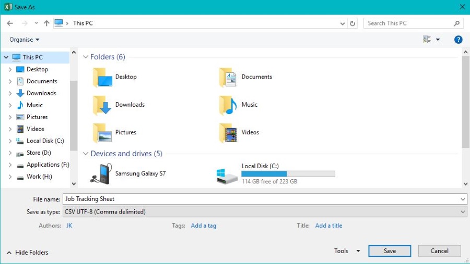Collapse the Folders (6) group
The image size is (470, 264).
coord(86,57)
